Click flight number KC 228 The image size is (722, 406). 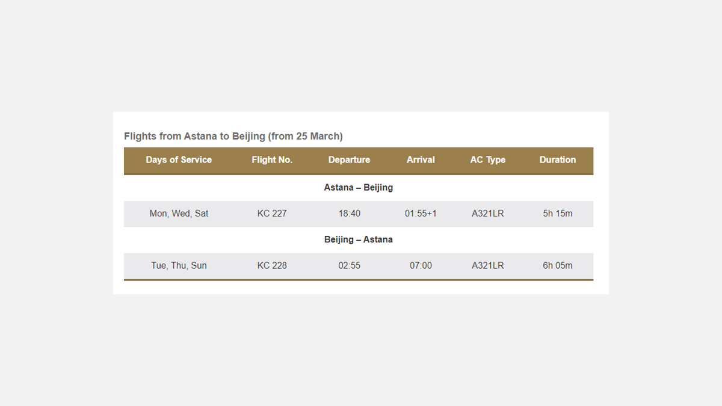[x=272, y=265]
